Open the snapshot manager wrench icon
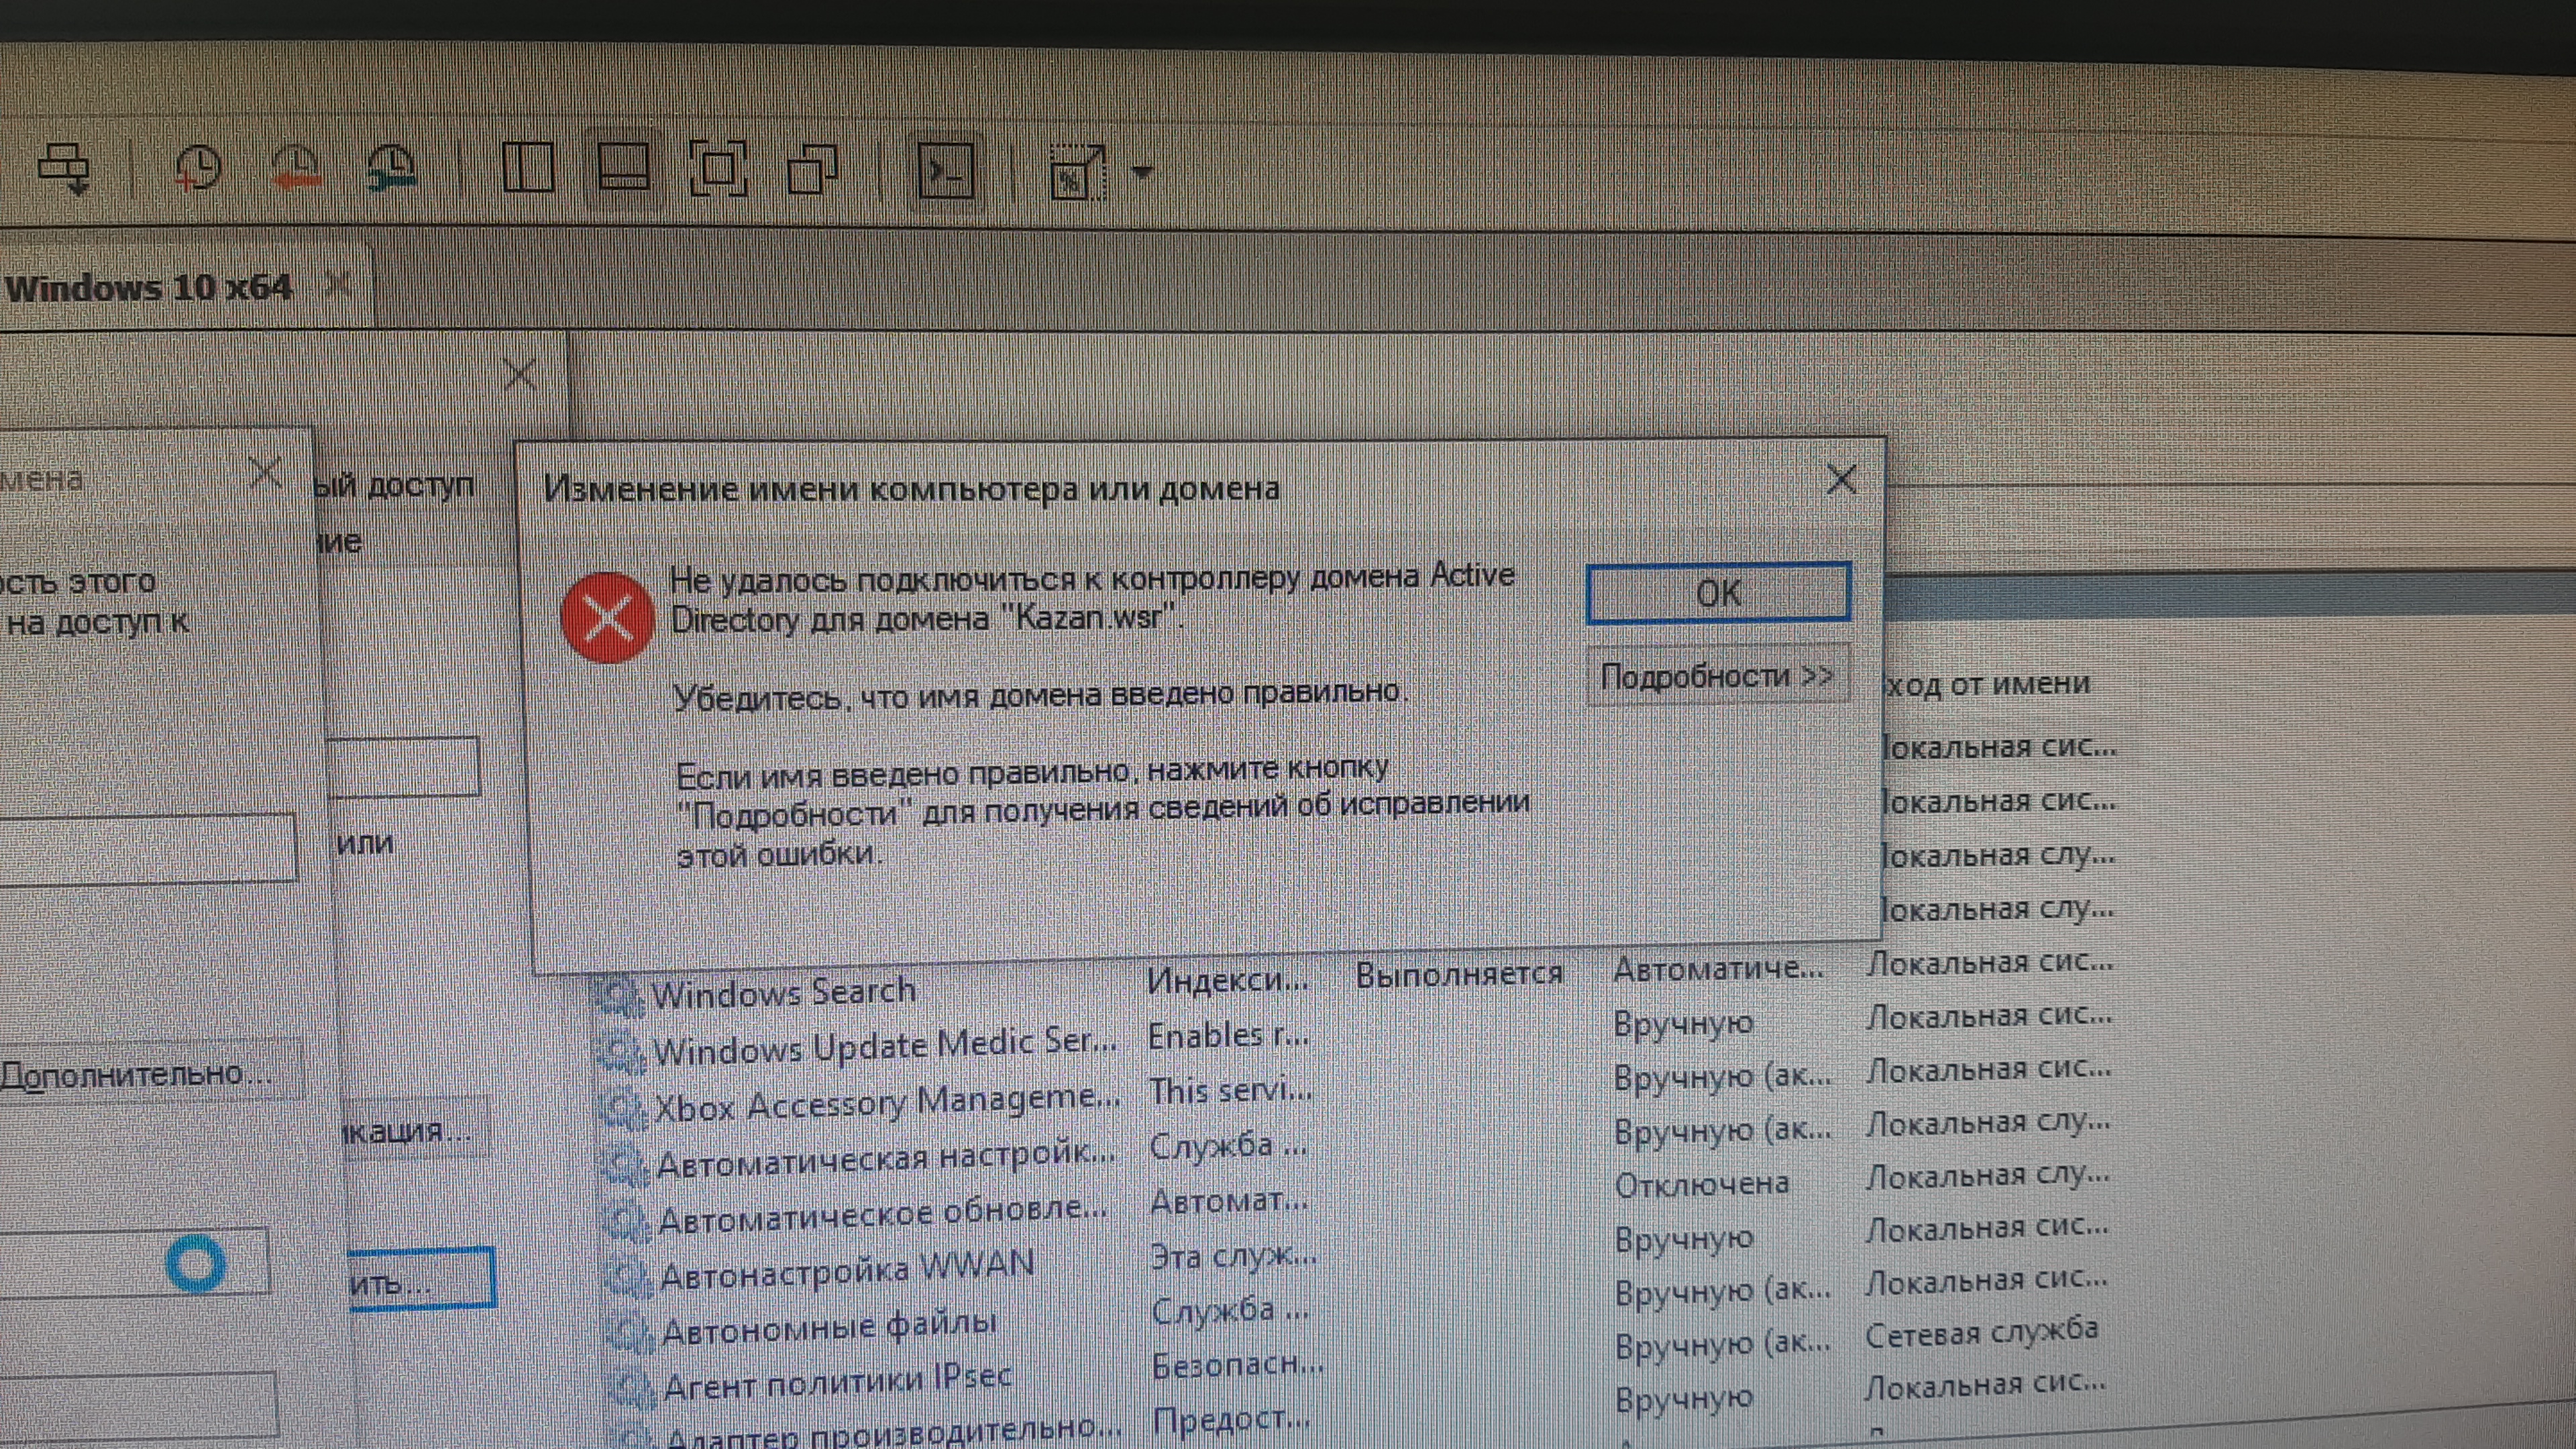Image resolution: width=2576 pixels, height=1449 pixels. click(x=391, y=167)
